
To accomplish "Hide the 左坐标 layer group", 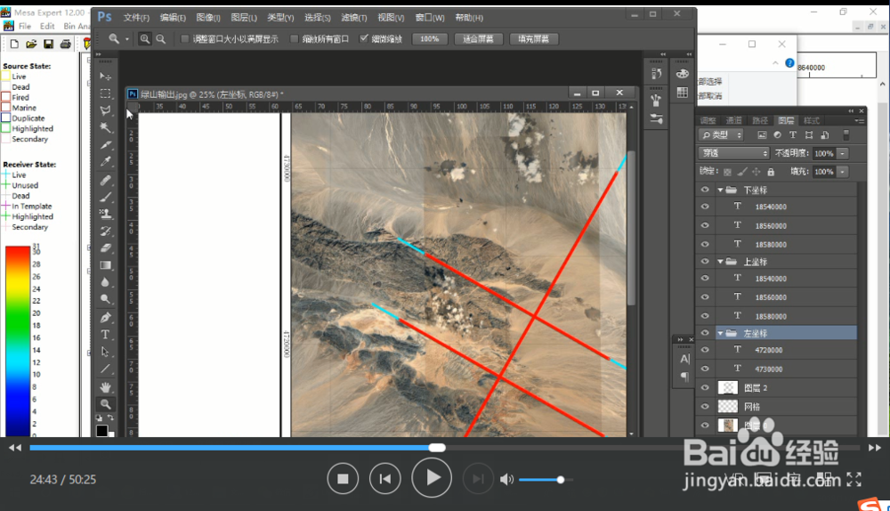I will (705, 333).
